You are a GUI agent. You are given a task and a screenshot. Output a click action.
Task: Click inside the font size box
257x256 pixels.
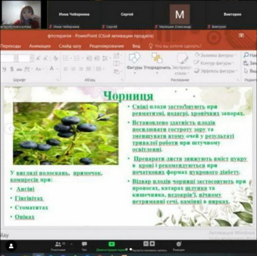(24, 58)
